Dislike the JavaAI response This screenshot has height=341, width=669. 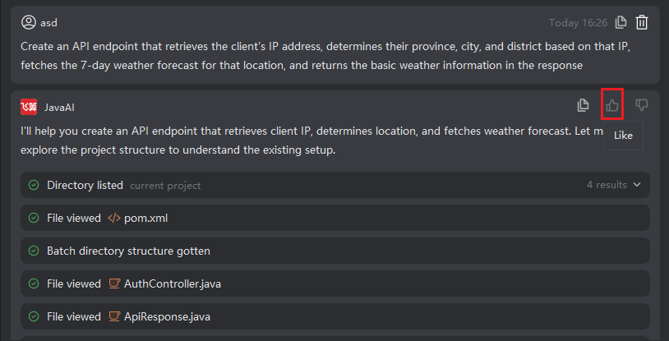(642, 105)
